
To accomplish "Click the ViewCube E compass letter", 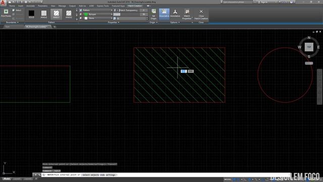I will click(318, 47).
